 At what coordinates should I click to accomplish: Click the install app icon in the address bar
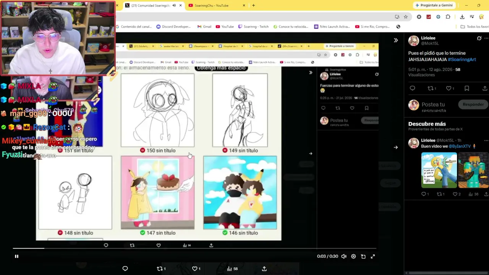click(x=397, y=17)
